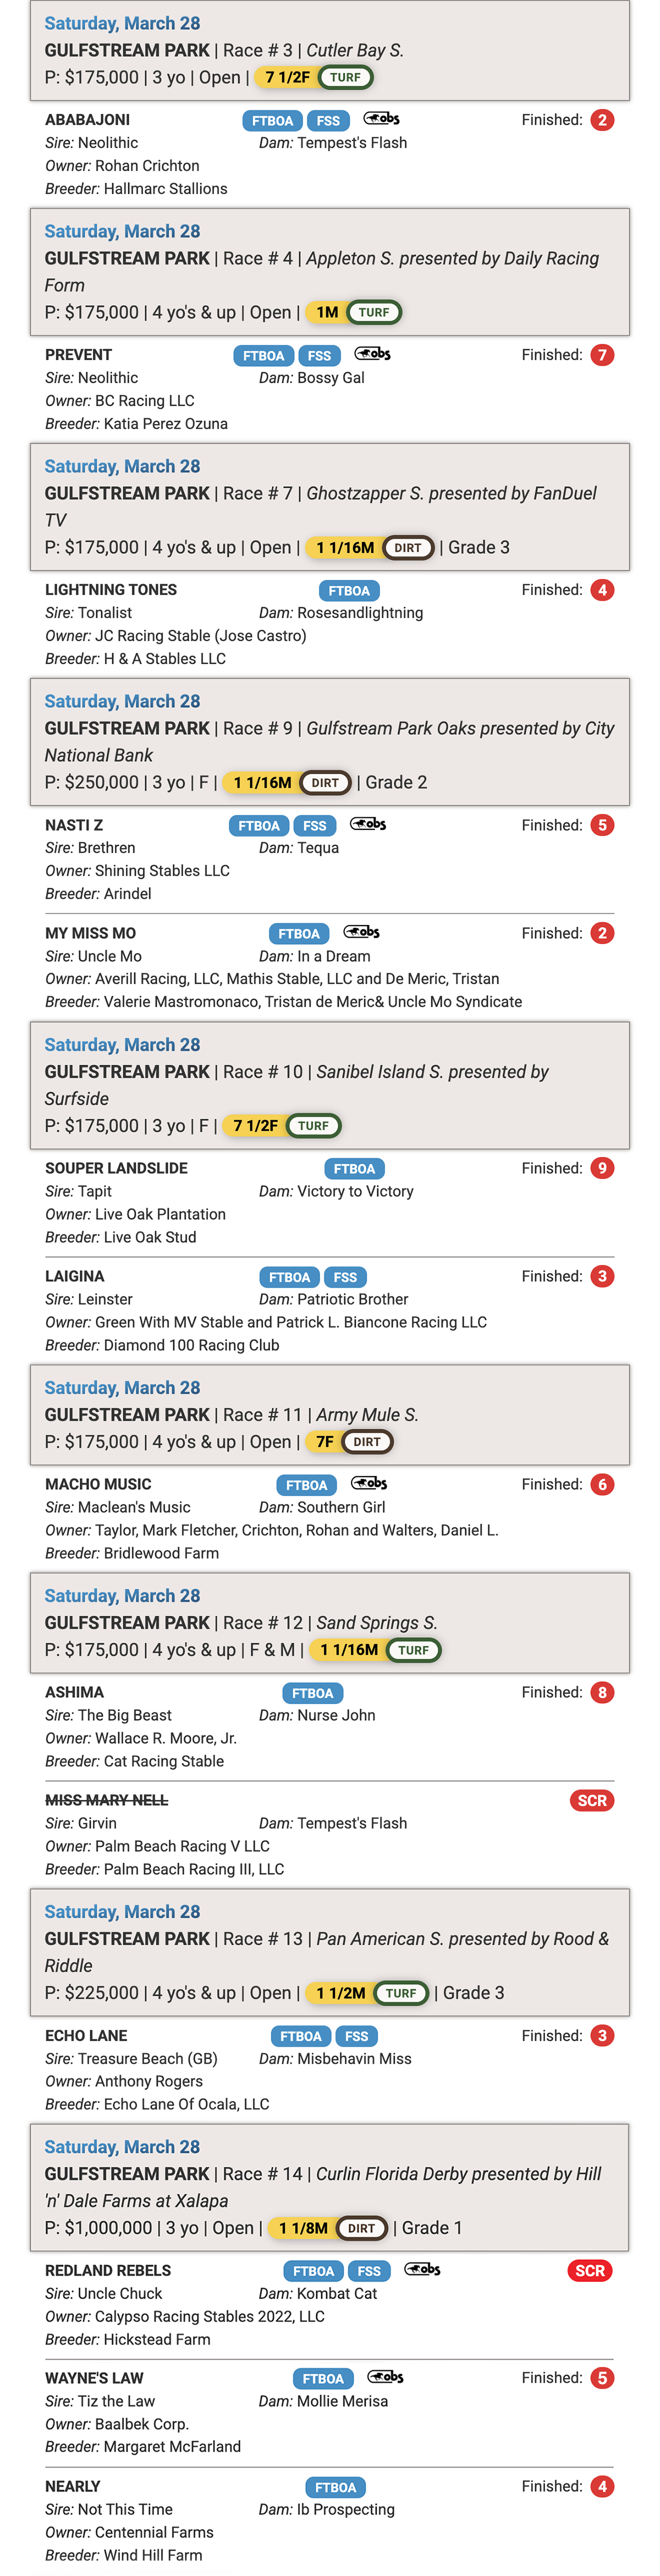Click FTBOA badge next to LIGHTNING TONES
The image size is (660, 2576).
tap(349, 590)
